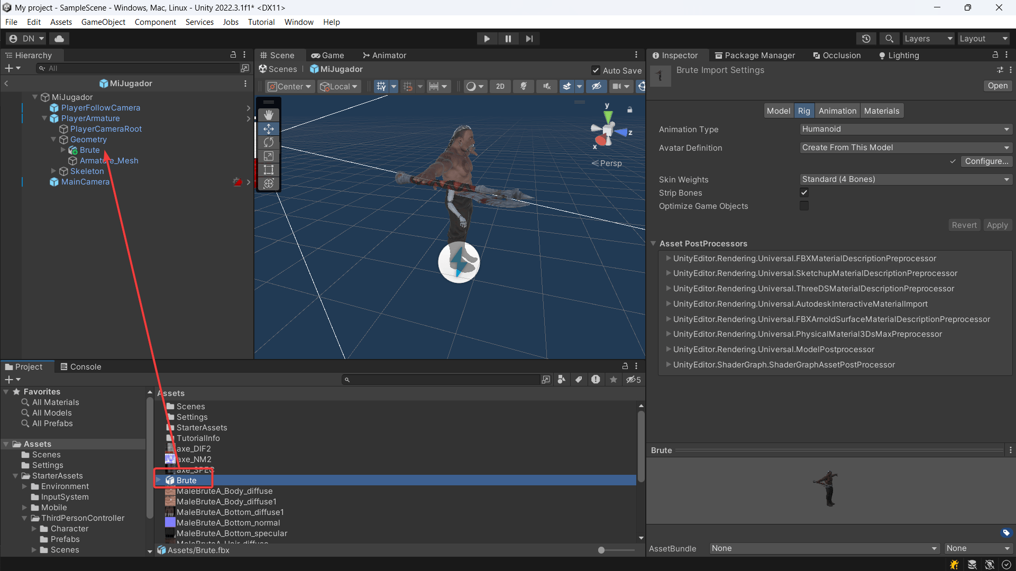Toggle the 2D scene view mode
This screenshot has height=571, width=1016.
click(500, 86)
